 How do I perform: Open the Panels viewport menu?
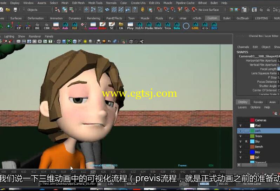[x=49, y=36]
